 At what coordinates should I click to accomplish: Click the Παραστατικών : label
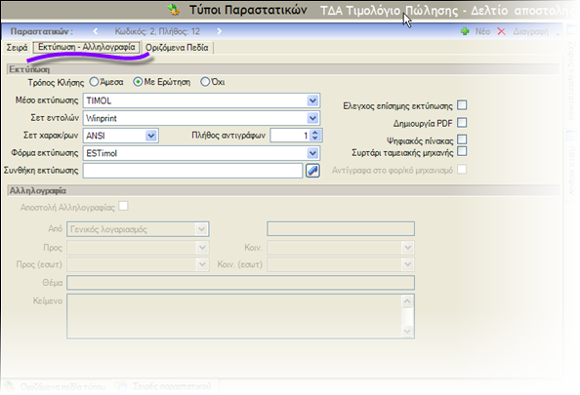41,31
